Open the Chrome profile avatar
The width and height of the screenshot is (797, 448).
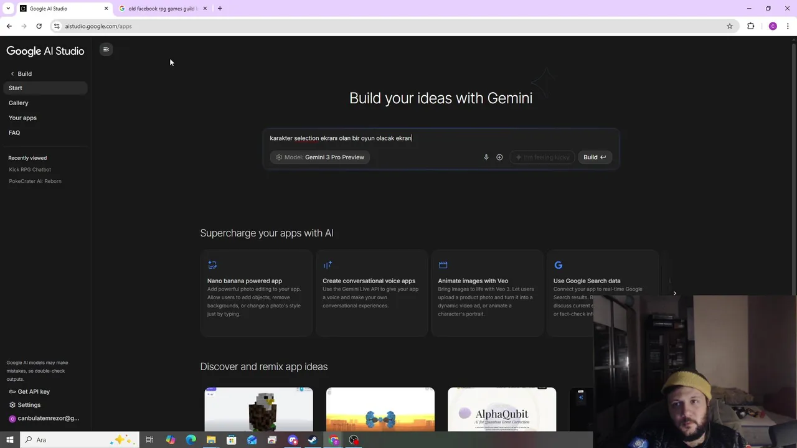point(773,26)
